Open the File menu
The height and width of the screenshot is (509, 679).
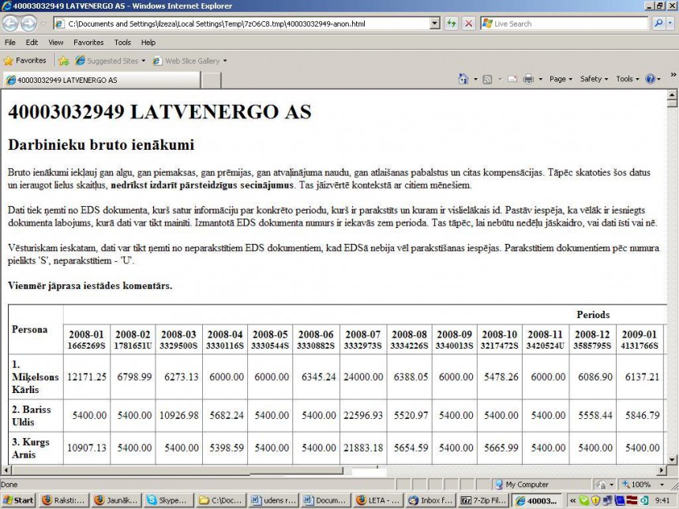point(10,43)
